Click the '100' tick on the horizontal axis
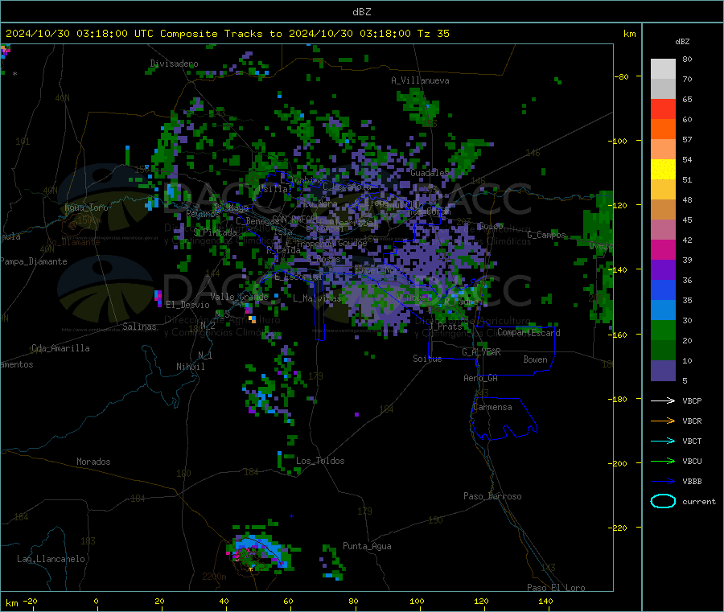Viewport: 724px width, 612px height. click(417, 601)
